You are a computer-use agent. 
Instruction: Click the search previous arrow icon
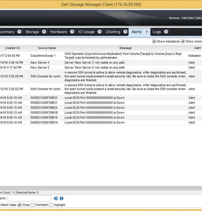coord(56,198)
